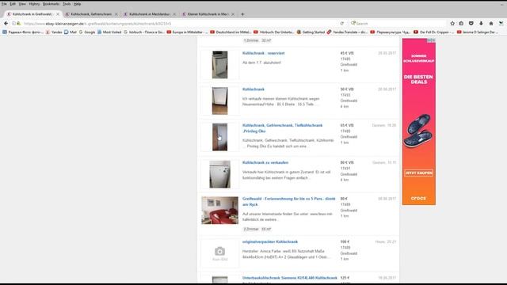Open the Most Visited bookmark folder
Viewport: 507px width, 285px height.
(109, 32)
